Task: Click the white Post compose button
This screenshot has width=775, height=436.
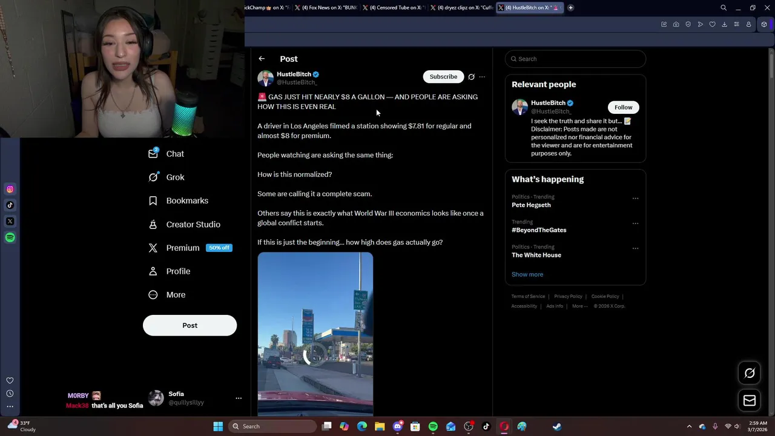Action: (190, 325)
